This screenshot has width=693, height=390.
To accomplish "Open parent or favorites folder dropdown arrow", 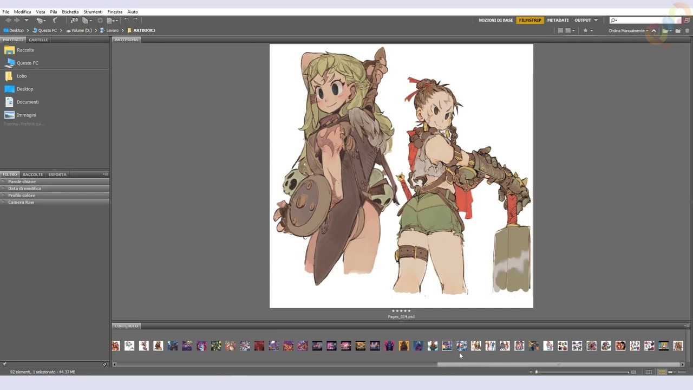I will [x=26, y=20].
